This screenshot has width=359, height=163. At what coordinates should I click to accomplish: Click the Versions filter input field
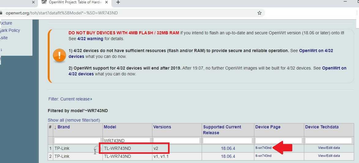click(177, 141)
